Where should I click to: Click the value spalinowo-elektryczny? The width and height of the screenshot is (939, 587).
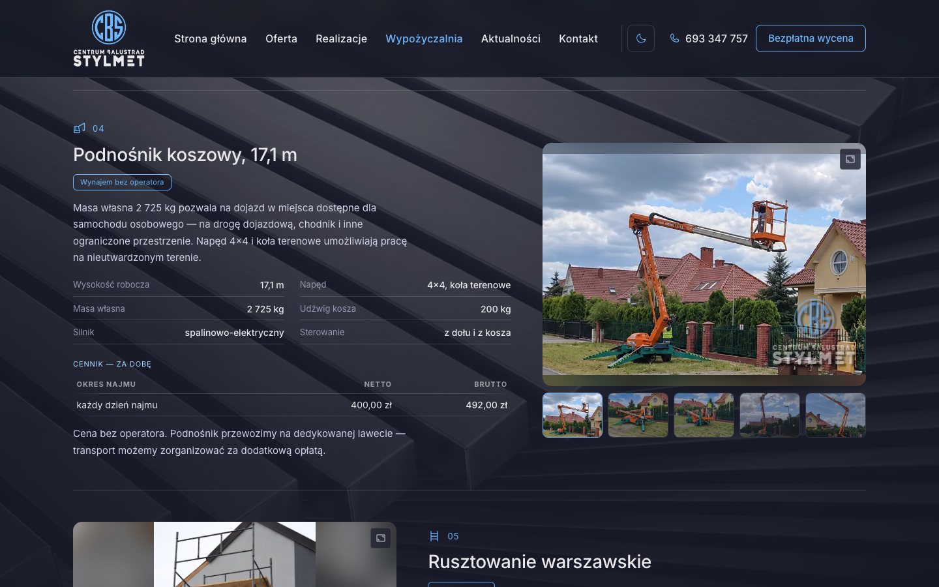[235, 333]
